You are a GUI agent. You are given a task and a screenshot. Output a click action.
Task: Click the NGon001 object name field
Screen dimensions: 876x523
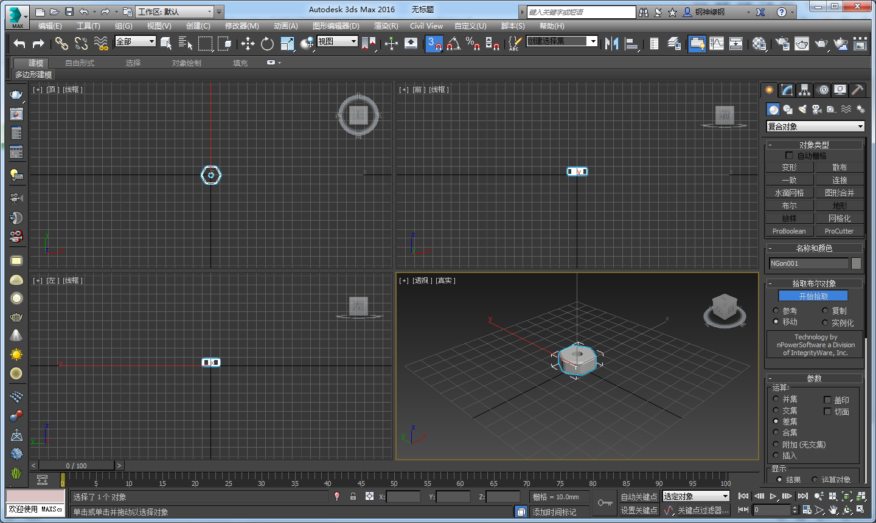tap(808, 263)
